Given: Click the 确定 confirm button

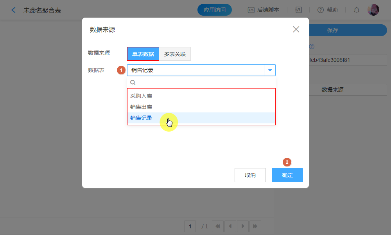Looking at the screenshot, I should click(x=287, y=175).
